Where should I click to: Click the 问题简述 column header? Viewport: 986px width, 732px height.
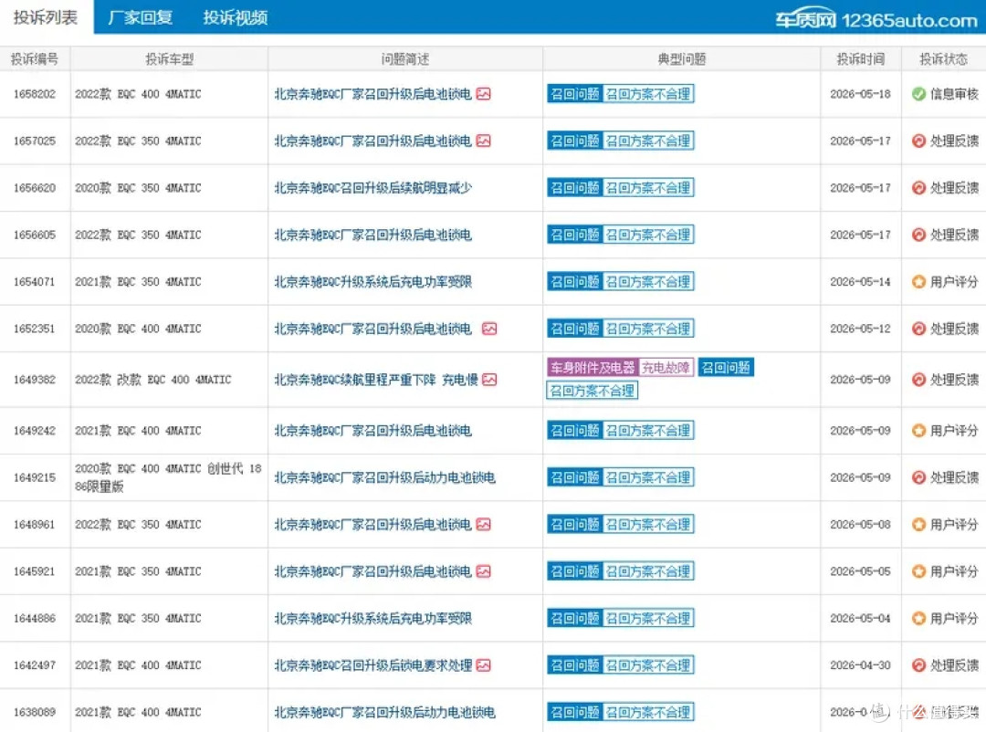pos(405,59)
